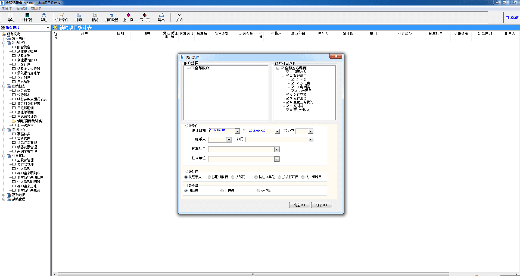
Task: Select the 按部门 radio button
Action: (x=233, y=177)
